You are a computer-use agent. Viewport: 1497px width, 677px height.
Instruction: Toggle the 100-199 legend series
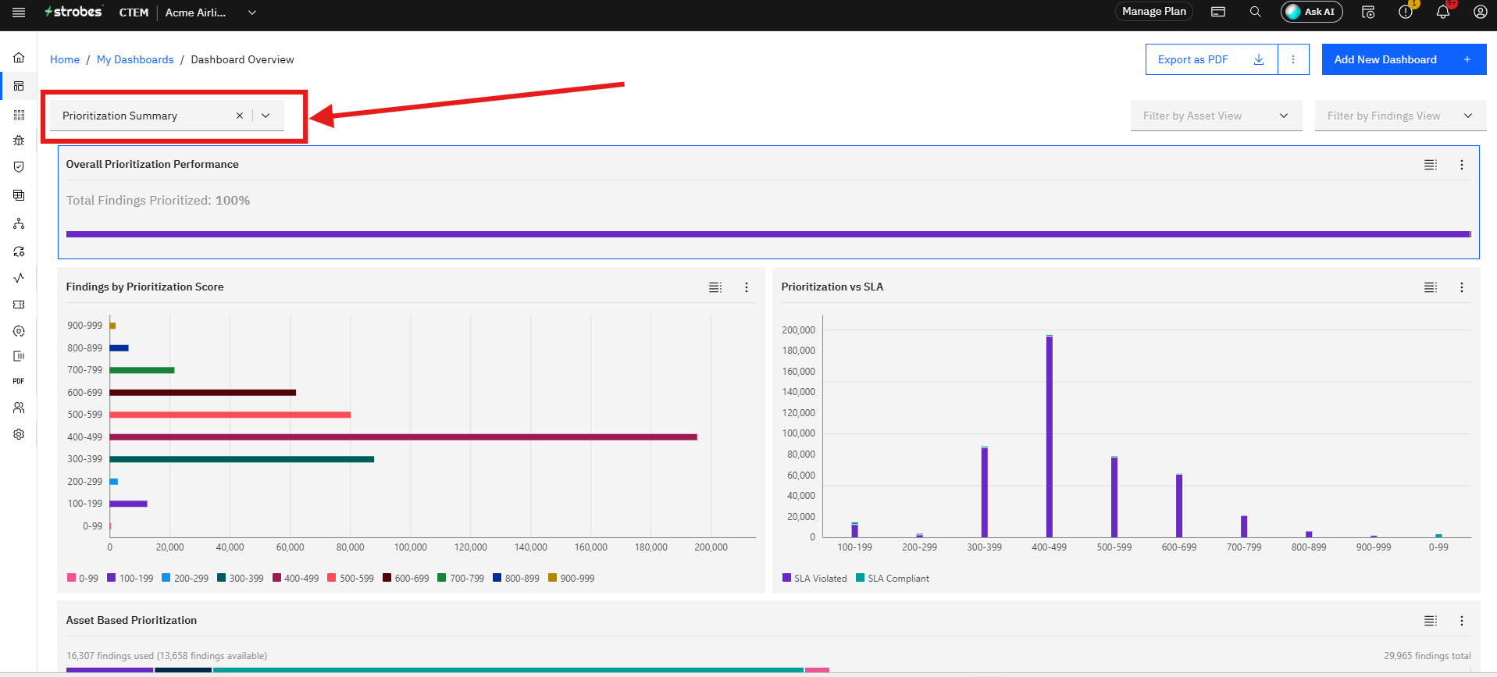(130, 579)
